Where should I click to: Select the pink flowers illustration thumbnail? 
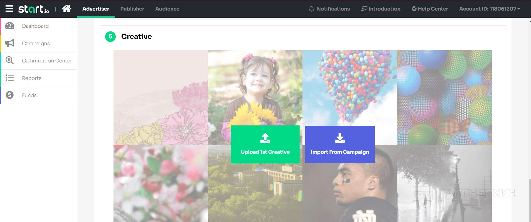[x=161, y=97]
